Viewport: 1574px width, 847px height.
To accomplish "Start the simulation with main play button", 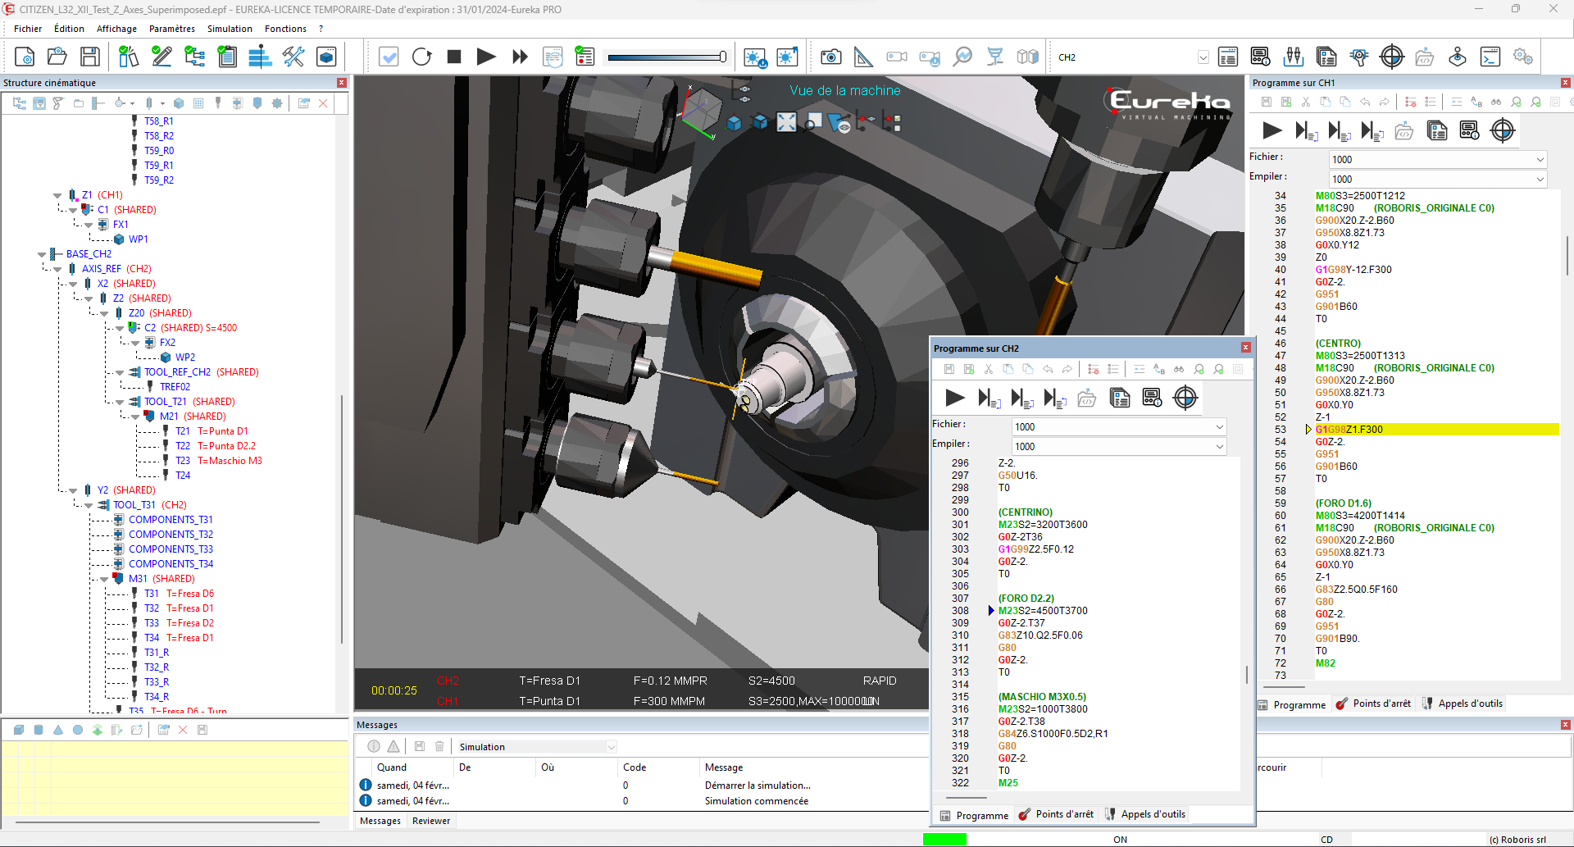I will pos(486,57).
